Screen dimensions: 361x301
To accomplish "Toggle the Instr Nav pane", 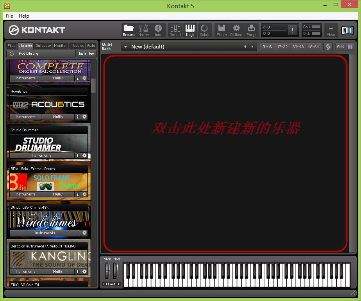I will [x=86, y=54].
